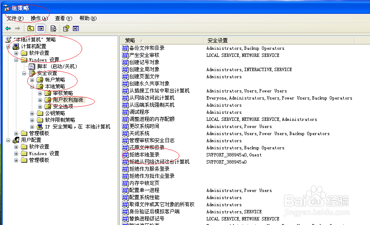
Task: Select the 替换进程级记号 policy
Action: (147, 219)
